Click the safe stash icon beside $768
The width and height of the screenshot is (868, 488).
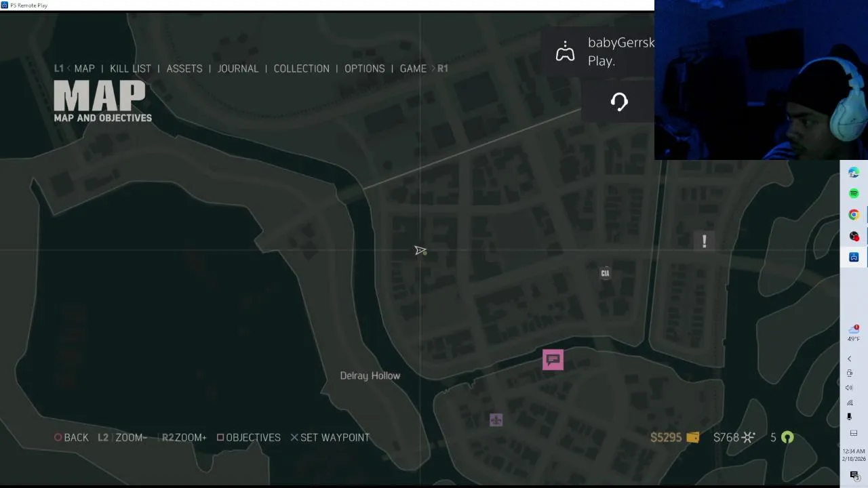[x=749, y=438]
